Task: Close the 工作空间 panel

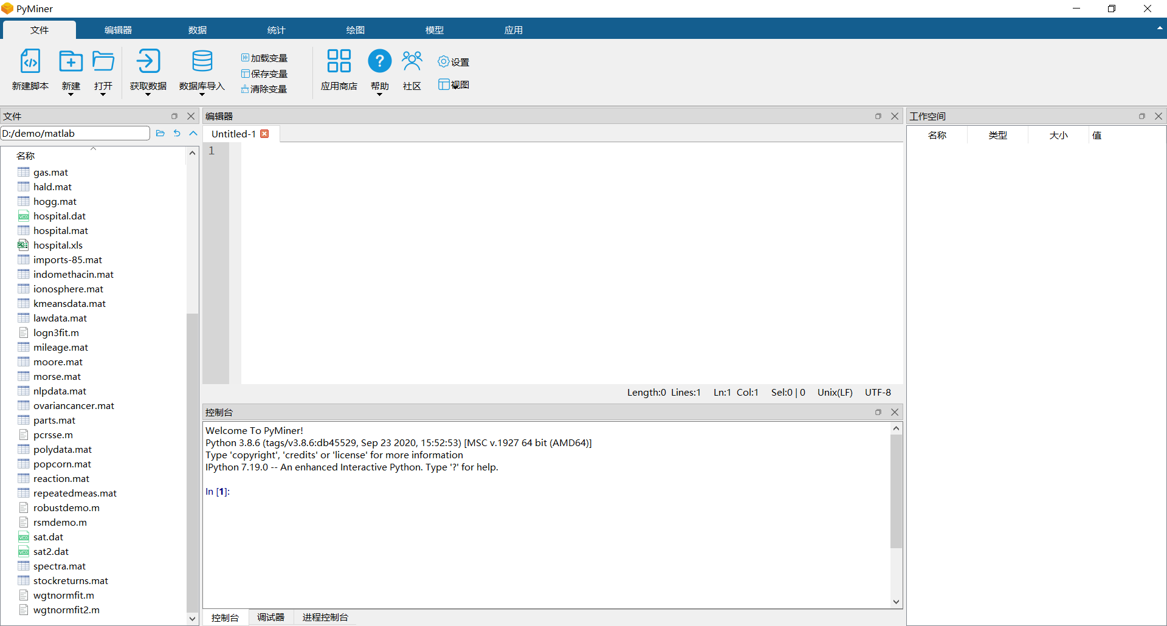Action: point(1158,116)
